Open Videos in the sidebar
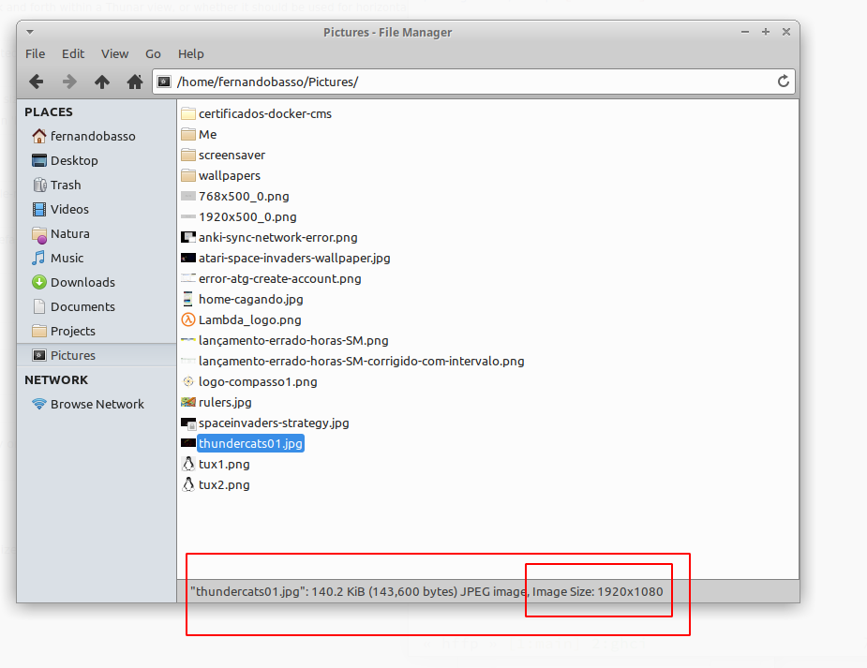The image size is (867, 668). click(97, 209)
